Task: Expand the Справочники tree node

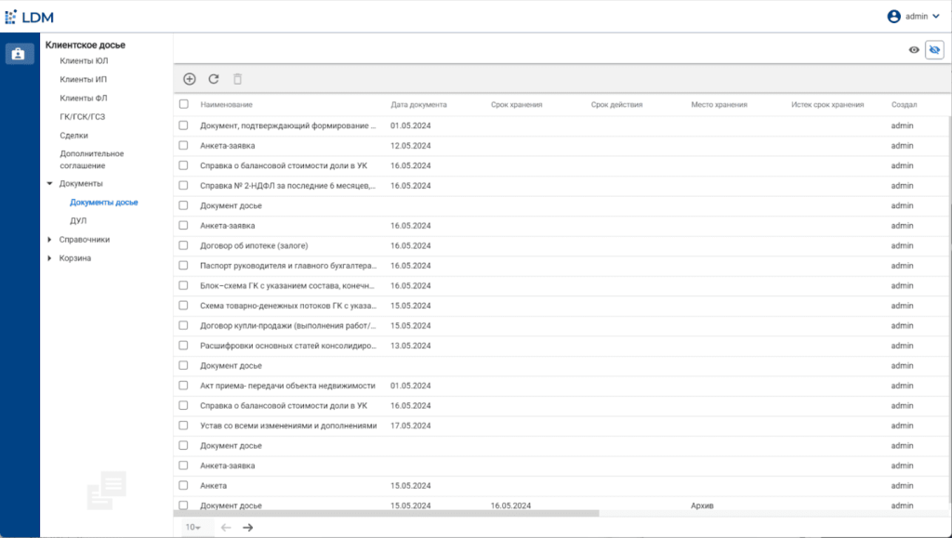Action: (49, 240)
